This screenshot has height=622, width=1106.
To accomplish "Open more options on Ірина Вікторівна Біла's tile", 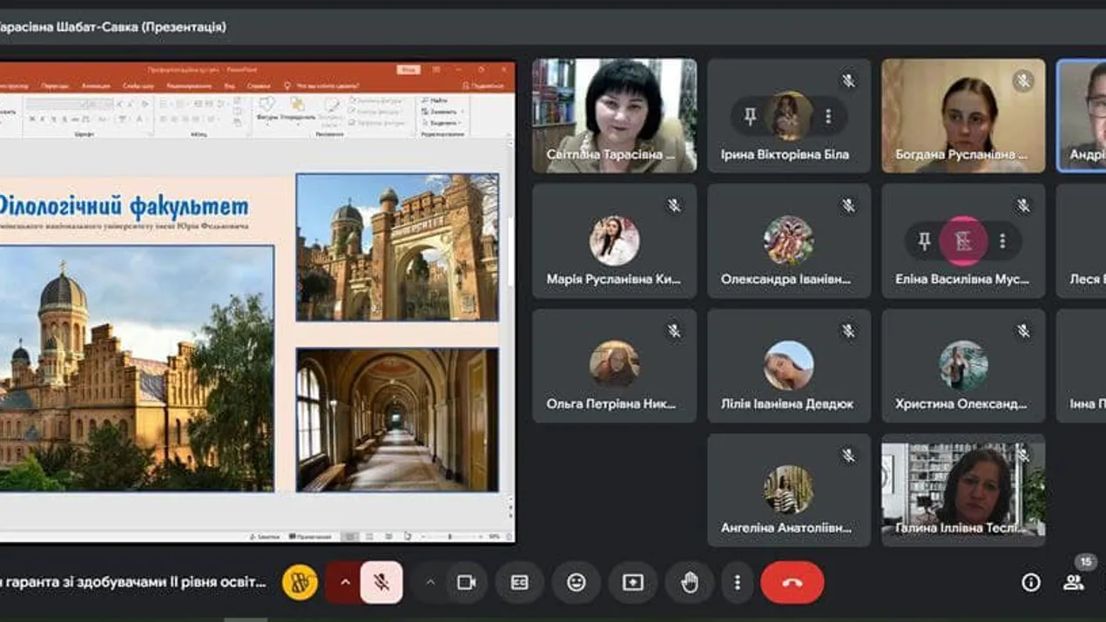I will click(828, 116).
